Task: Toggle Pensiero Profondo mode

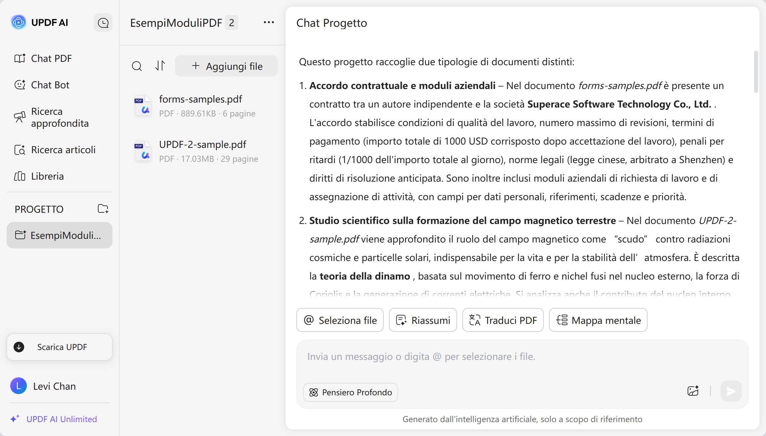Action: tap(351, 392)
